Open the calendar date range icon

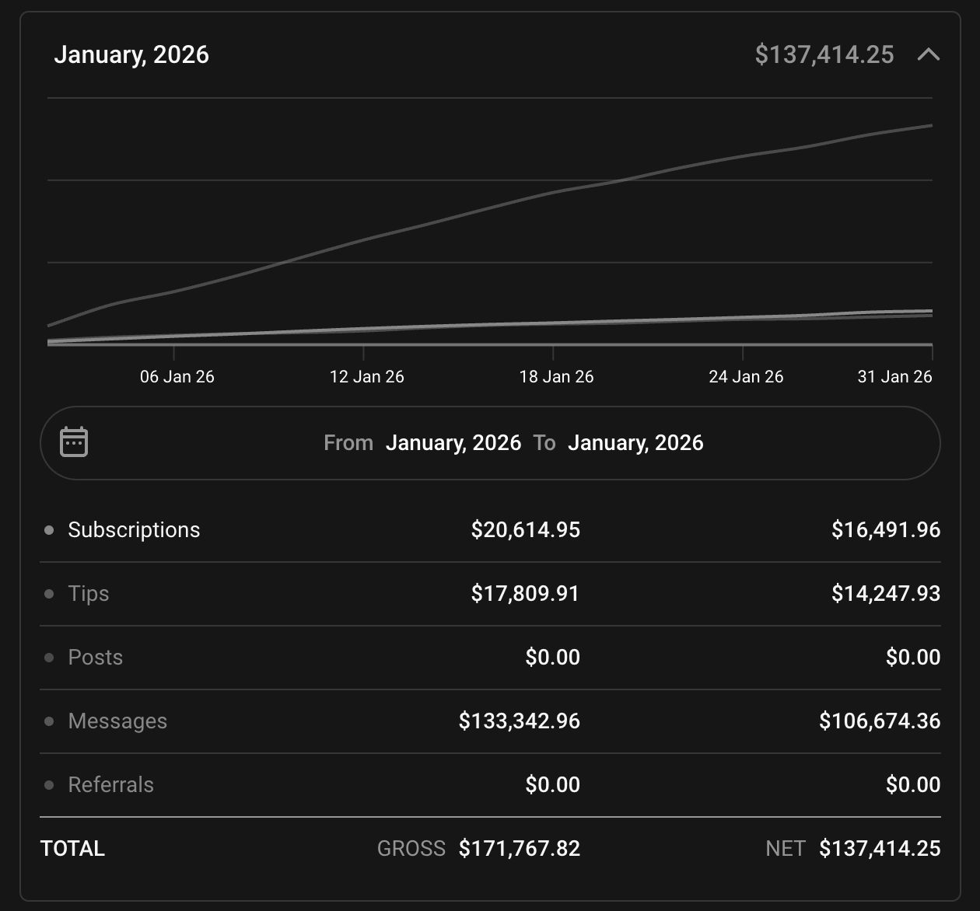click(x=74, y=442)
